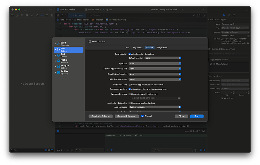The height and width of the screenshot is (165, 260).
Task: Enable Show non-localized strings checkbox
Action: coord(130,103)
